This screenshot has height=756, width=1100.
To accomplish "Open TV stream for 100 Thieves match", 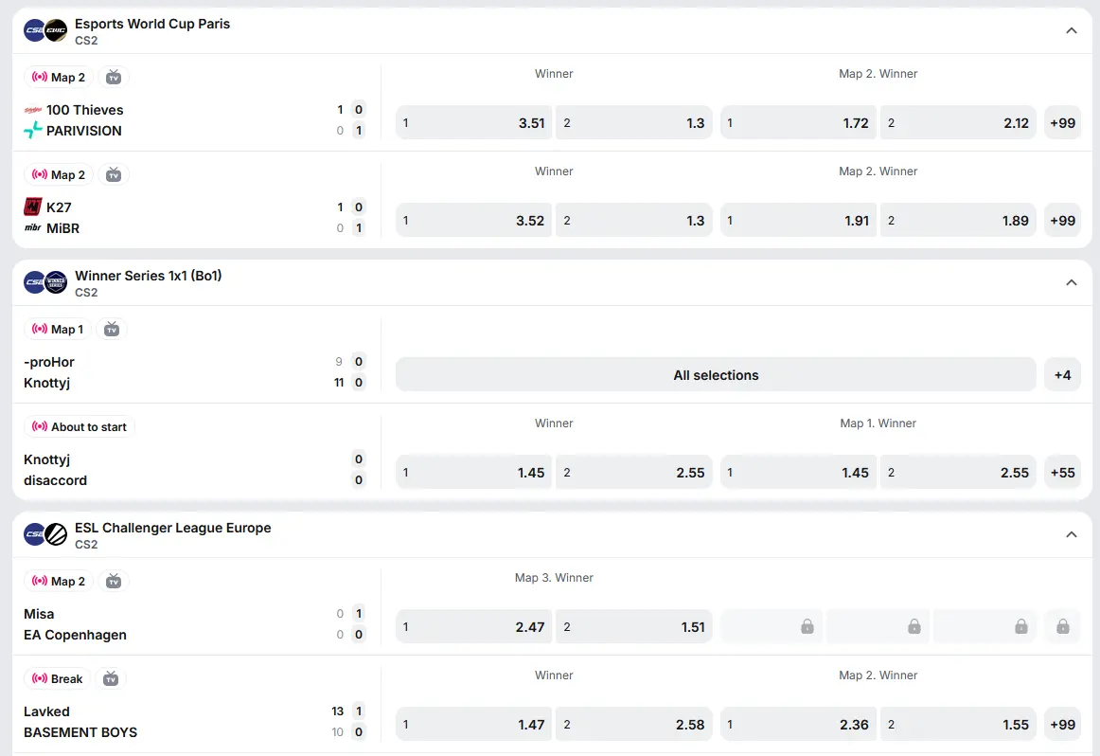I will coord(114,78).
